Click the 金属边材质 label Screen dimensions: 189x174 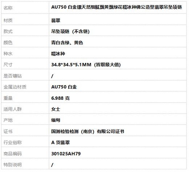15,87
